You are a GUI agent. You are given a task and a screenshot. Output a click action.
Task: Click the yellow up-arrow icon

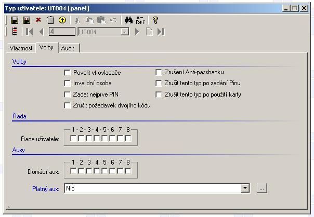(x=62, y=20)
